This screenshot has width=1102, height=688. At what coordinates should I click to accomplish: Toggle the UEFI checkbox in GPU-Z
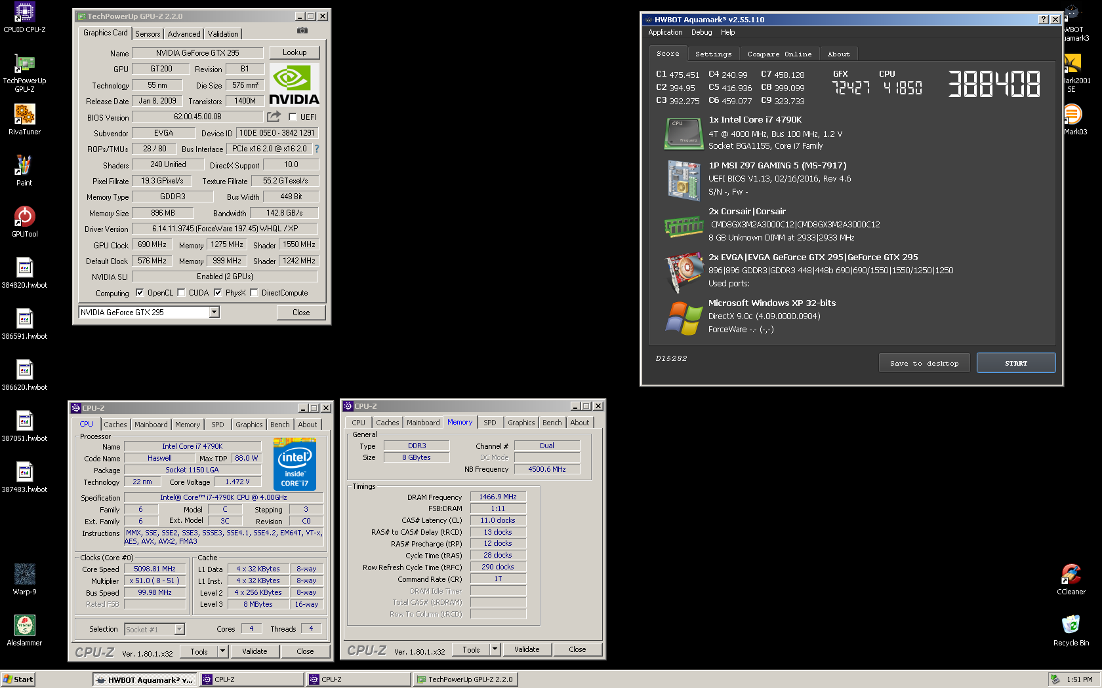tap(293, 117)
